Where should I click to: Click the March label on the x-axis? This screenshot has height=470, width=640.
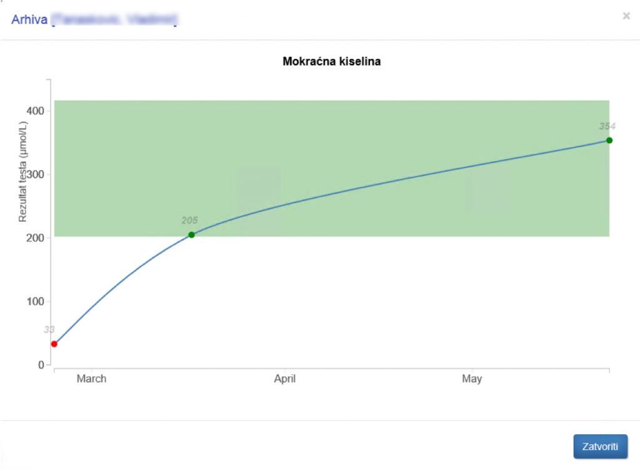91,379
